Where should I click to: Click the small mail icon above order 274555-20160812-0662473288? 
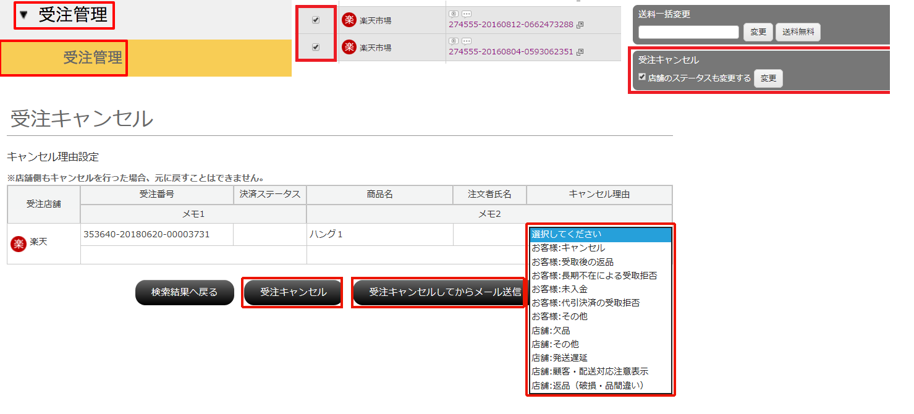pos(454,14)
